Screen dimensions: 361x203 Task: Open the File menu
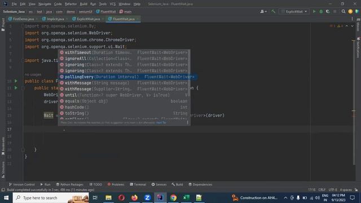click(14, 4)
